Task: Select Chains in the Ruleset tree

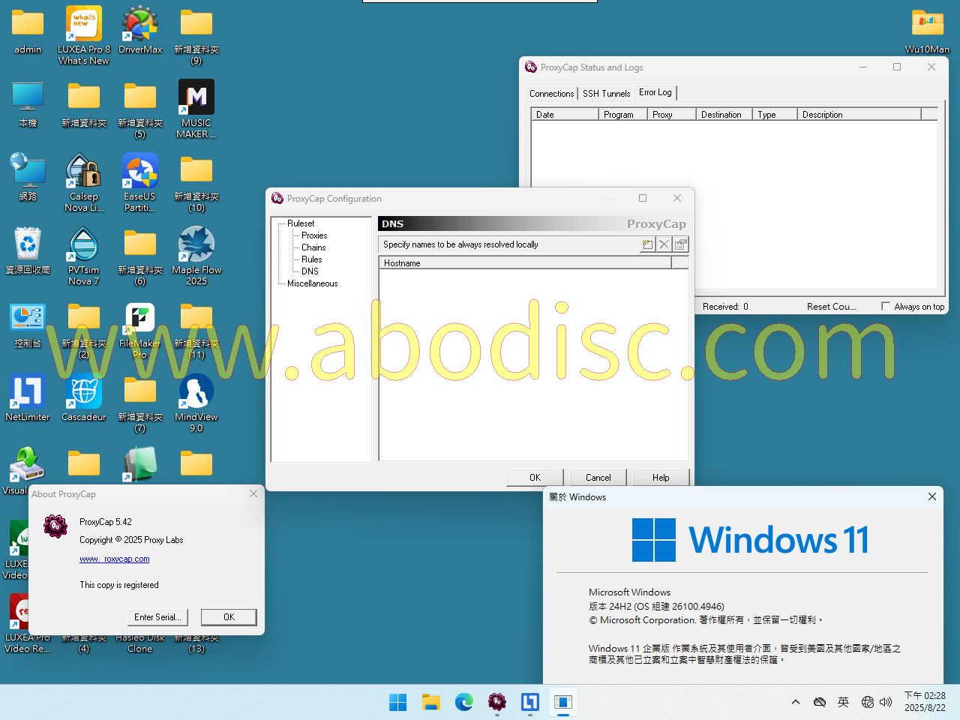Action: click(x=313, y=247)
